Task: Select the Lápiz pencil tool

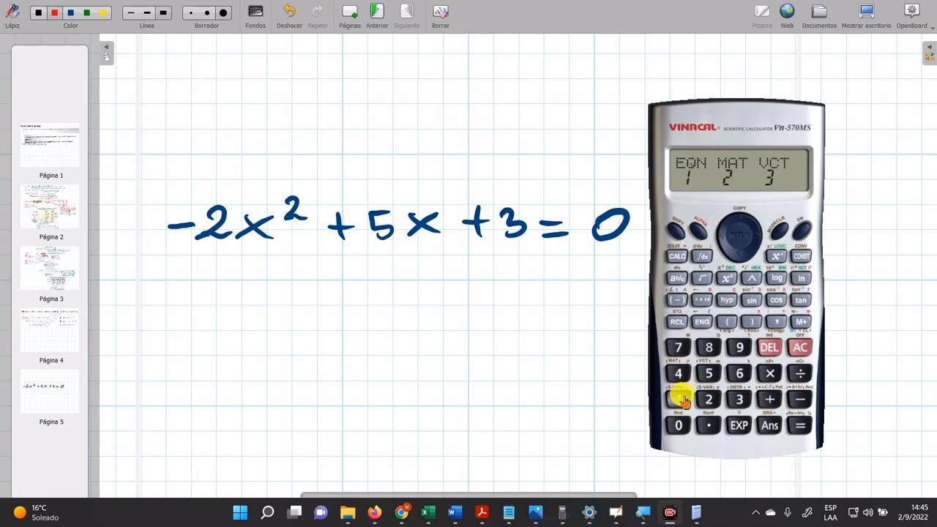Action: tap(12, 12)
